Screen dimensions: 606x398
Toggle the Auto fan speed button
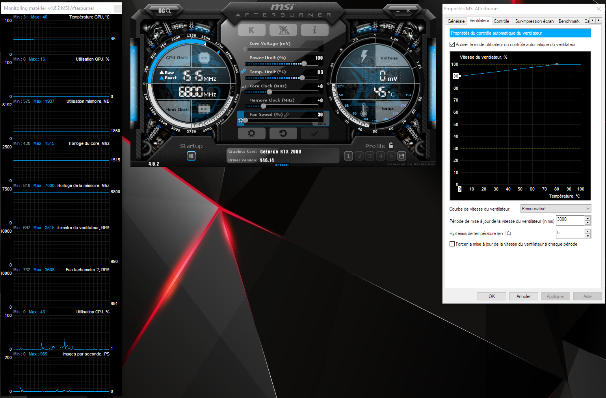(x=322, y=124)
